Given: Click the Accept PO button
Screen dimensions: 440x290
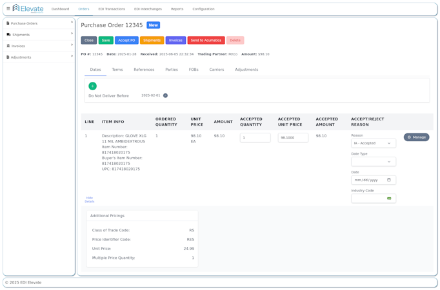Looking at the screenshot, I should [126, 40].
